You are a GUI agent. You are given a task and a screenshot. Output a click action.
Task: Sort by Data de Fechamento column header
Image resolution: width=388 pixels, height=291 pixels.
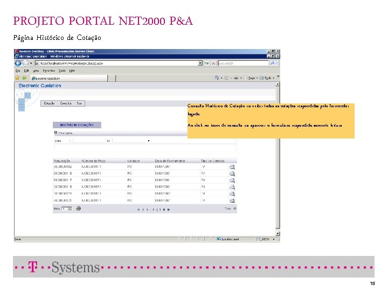[170, 161]
